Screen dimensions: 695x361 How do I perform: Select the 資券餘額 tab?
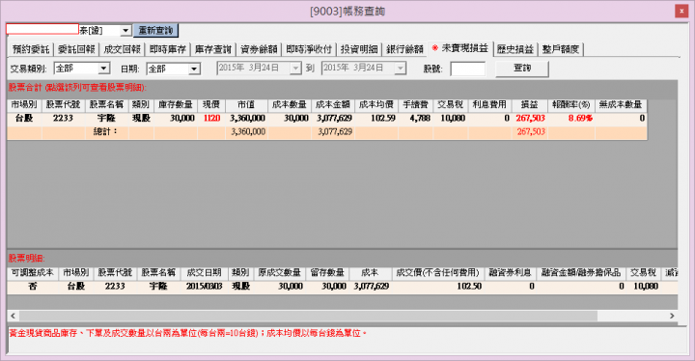259,49
